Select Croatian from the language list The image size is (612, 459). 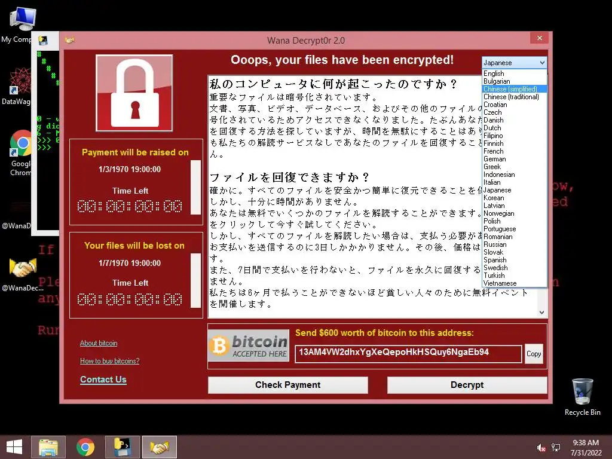click(x=515, y=105)
